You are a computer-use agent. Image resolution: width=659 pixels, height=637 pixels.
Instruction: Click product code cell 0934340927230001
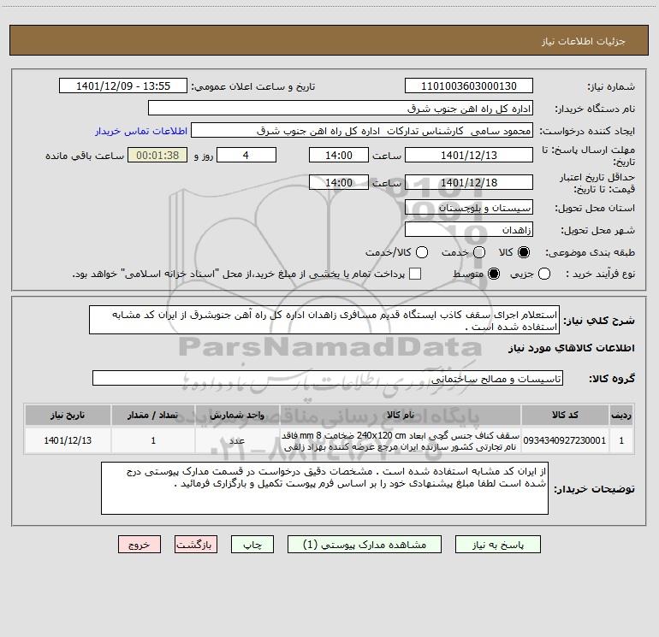565,440
